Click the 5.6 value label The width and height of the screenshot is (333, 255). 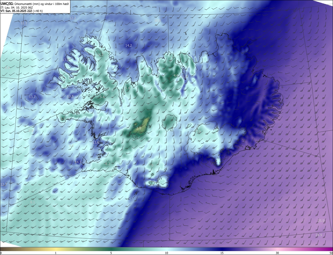[102, 97]
